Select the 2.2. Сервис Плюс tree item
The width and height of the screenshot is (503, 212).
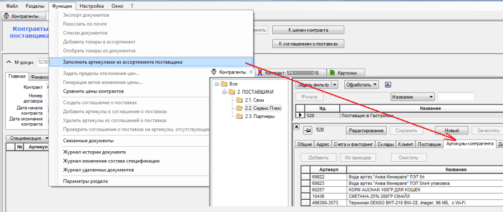coord(263,108)
